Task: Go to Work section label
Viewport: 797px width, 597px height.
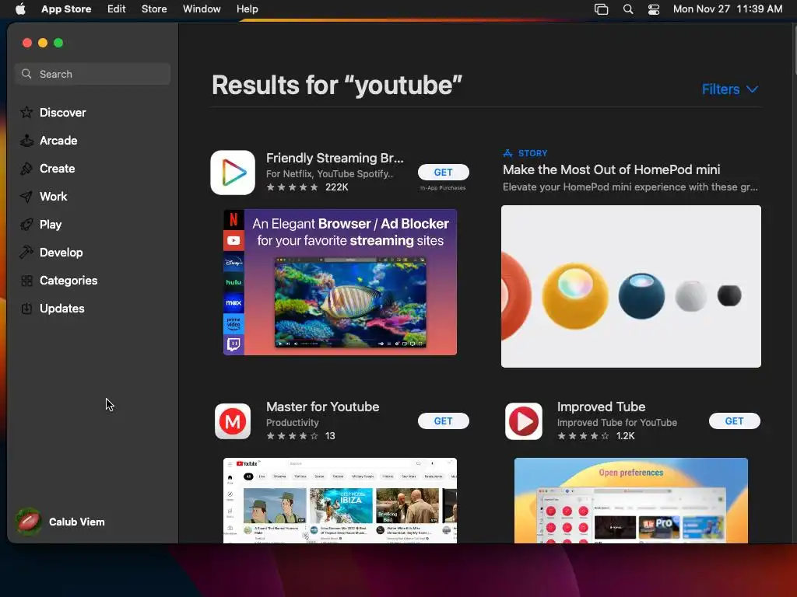Action: coord(54,197)
